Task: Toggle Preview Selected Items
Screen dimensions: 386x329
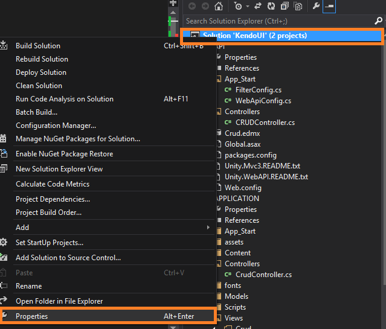Action: (329, 6)
